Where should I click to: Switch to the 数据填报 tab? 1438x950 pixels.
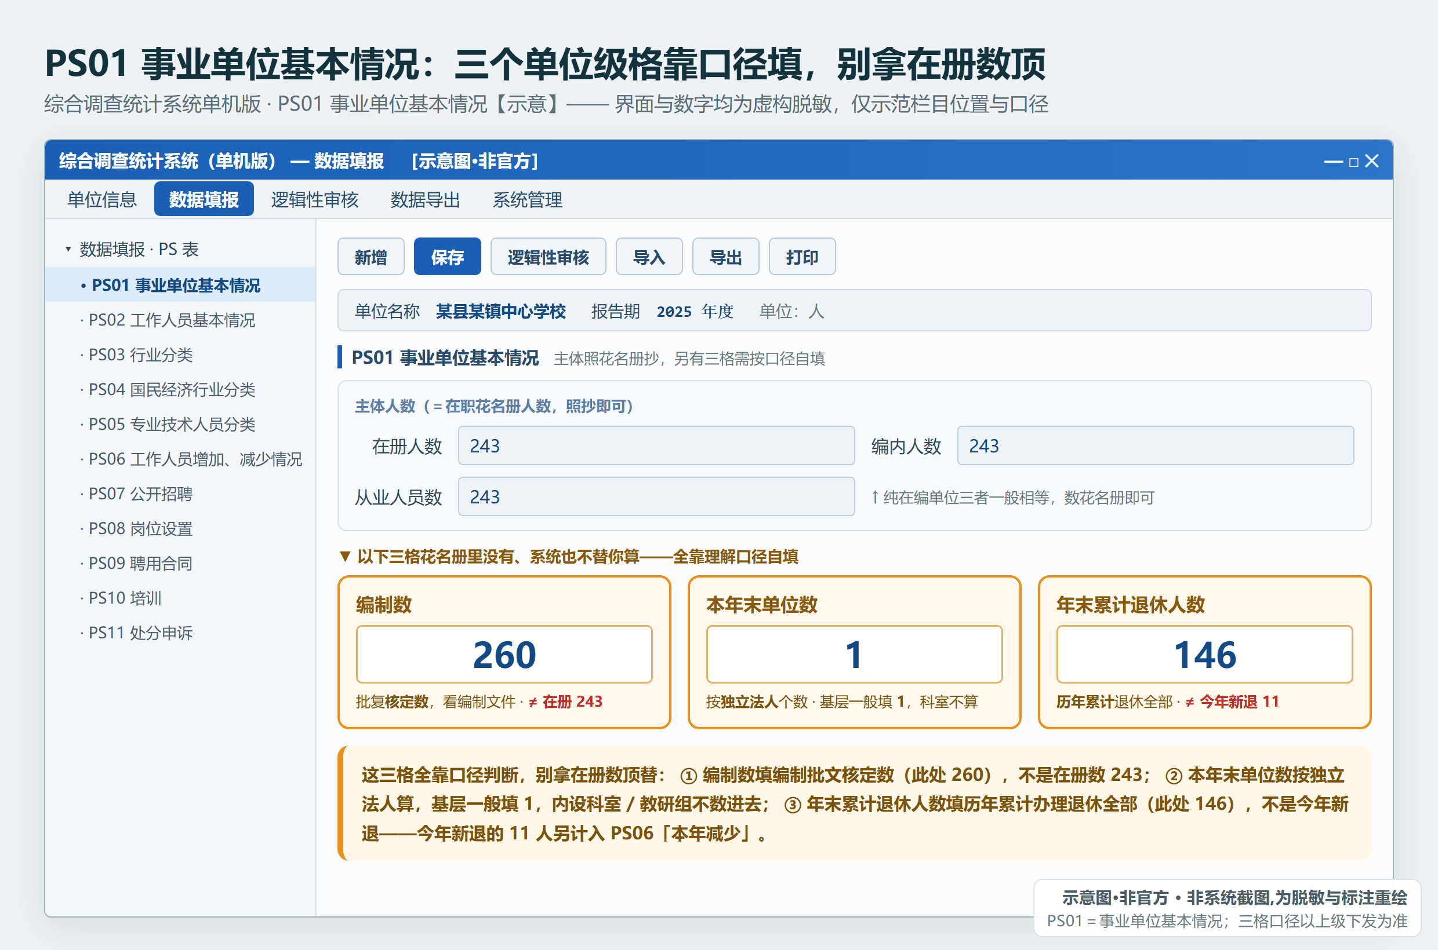click(204, 199)
